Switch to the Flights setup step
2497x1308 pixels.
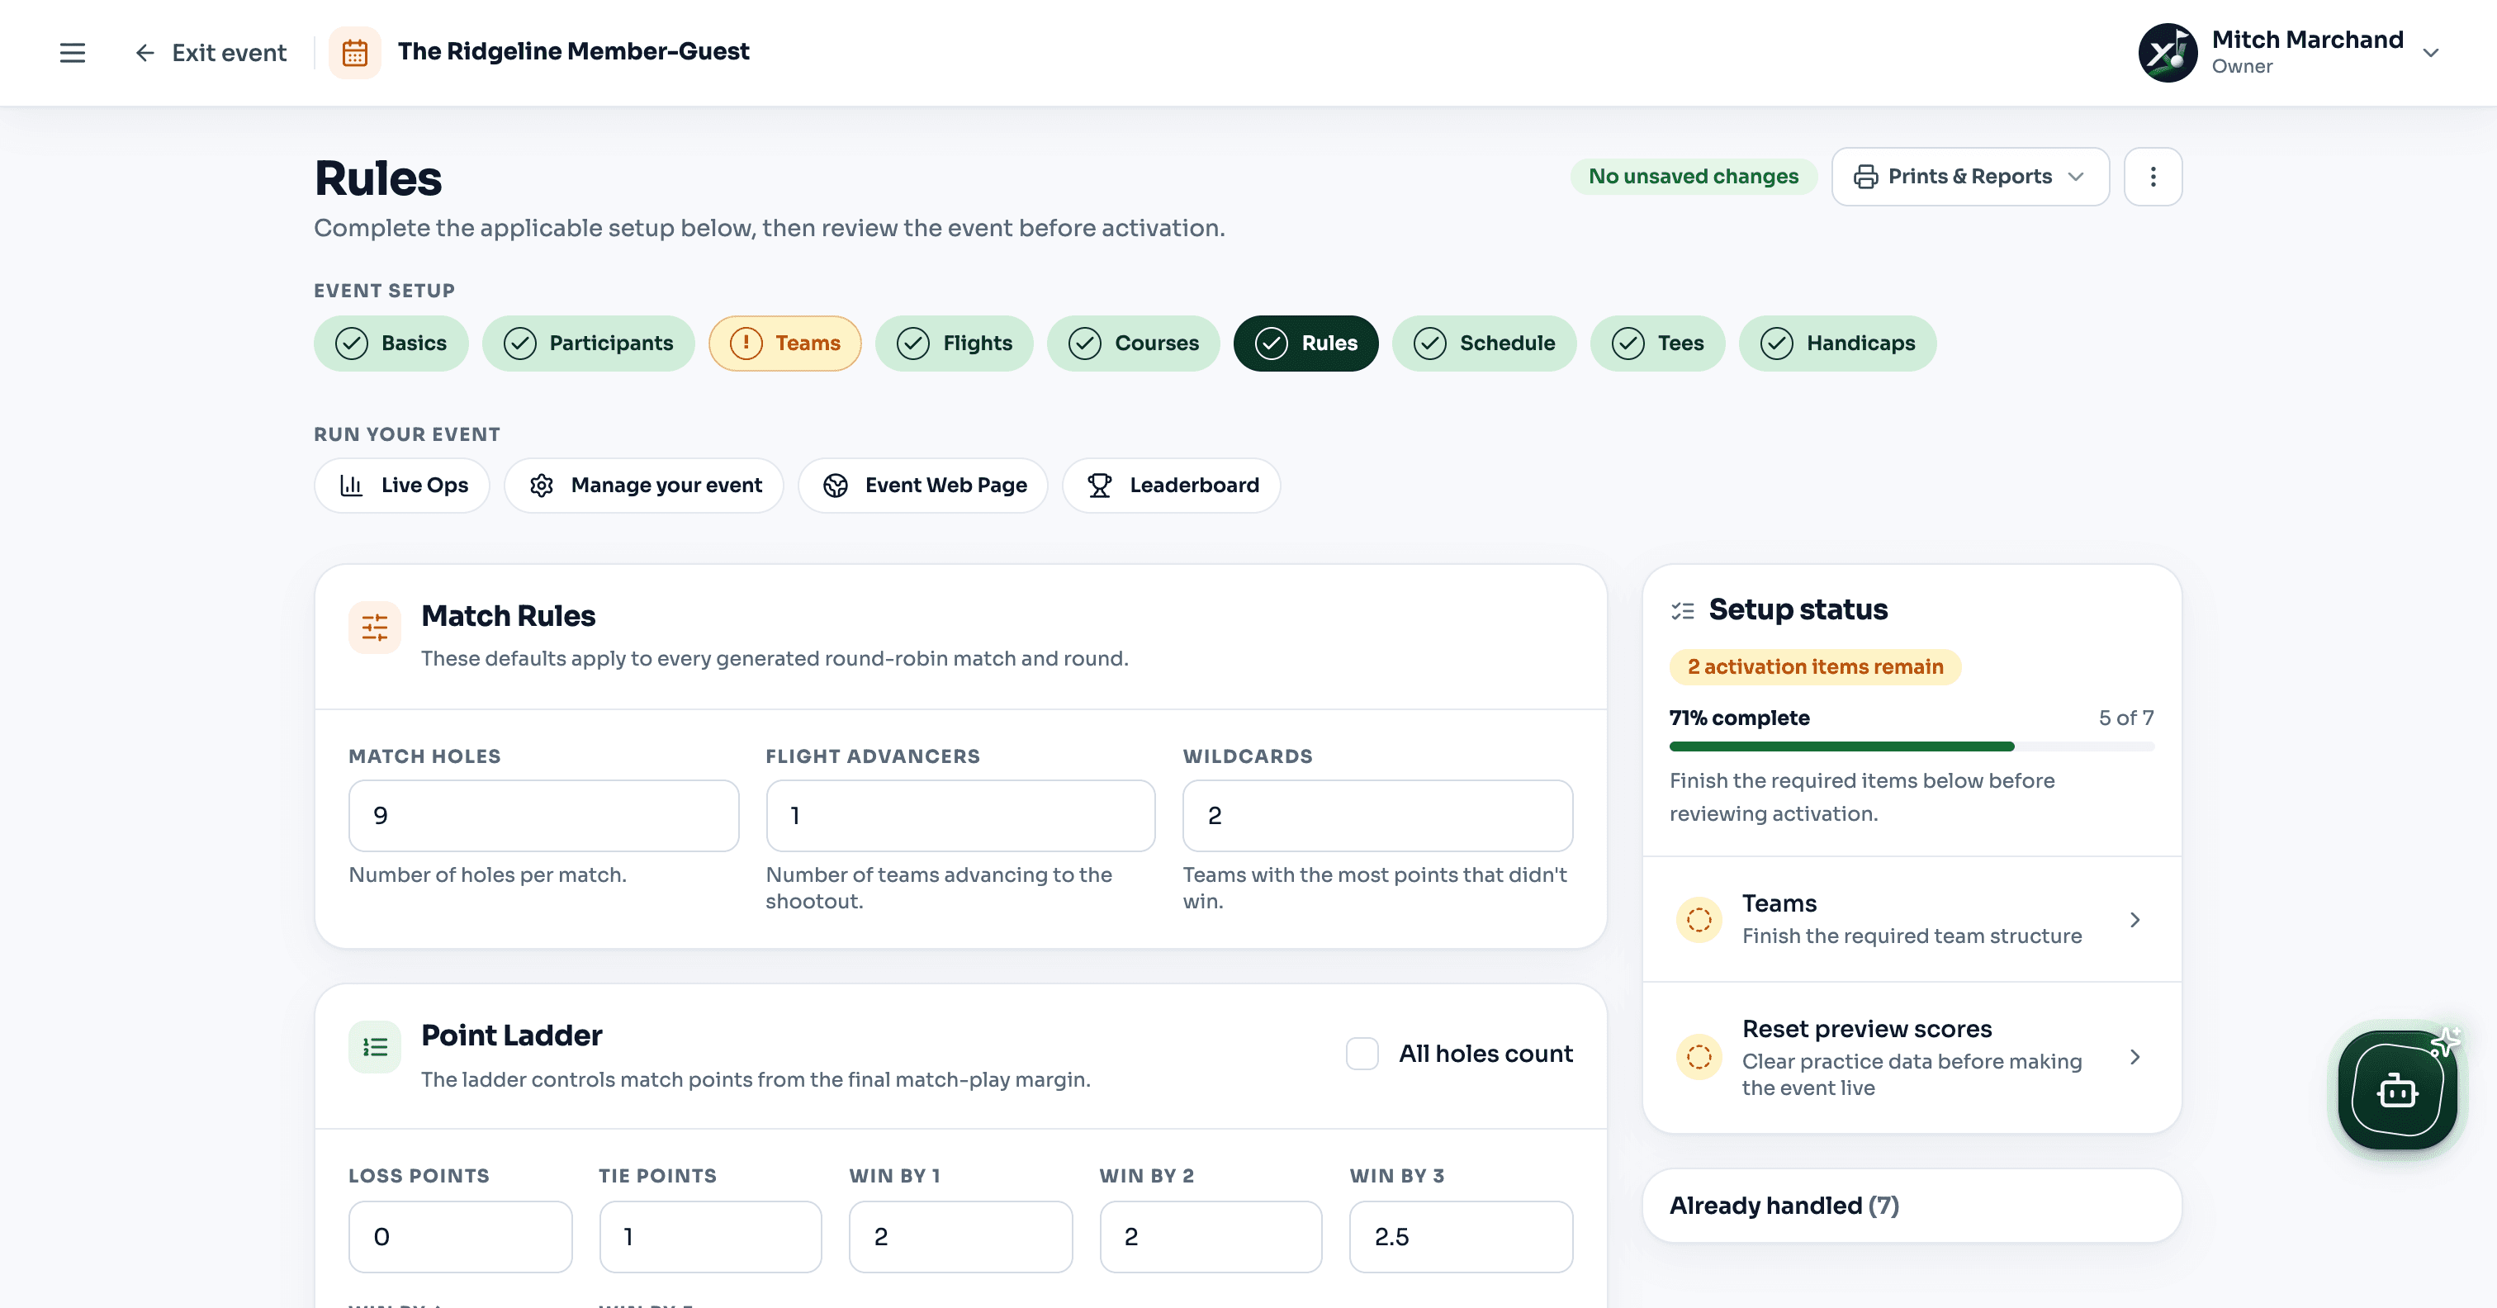(954, 344)
